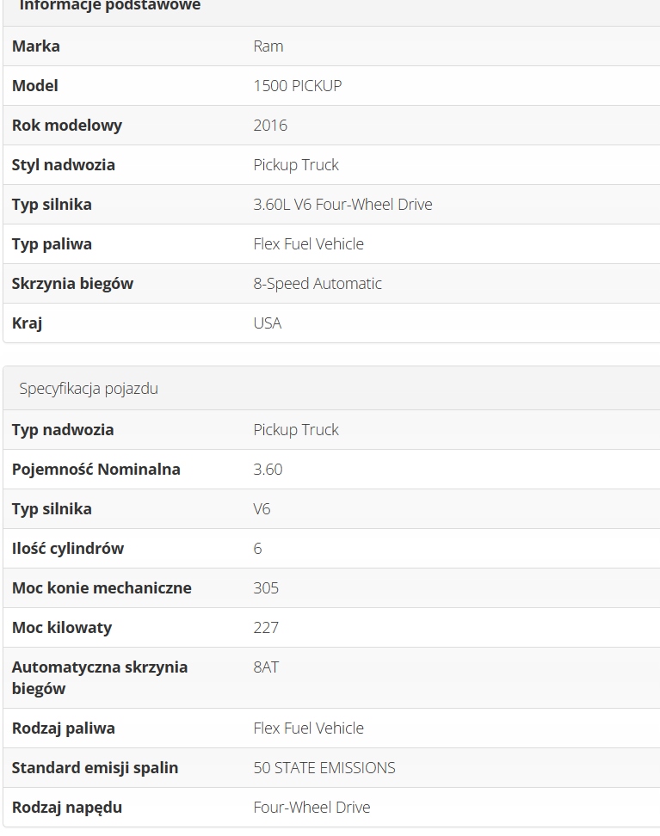
Task: Select the "3.60" nominal capacity value
Action: [x=268, y=470]
